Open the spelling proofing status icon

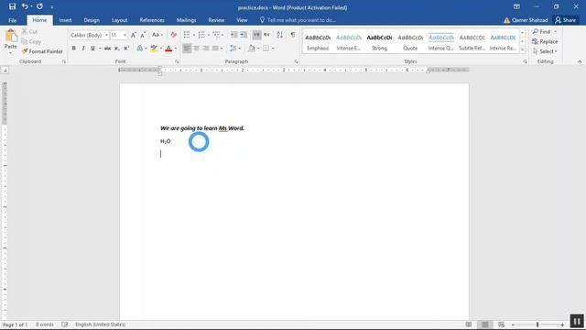(x=65, y=324)
